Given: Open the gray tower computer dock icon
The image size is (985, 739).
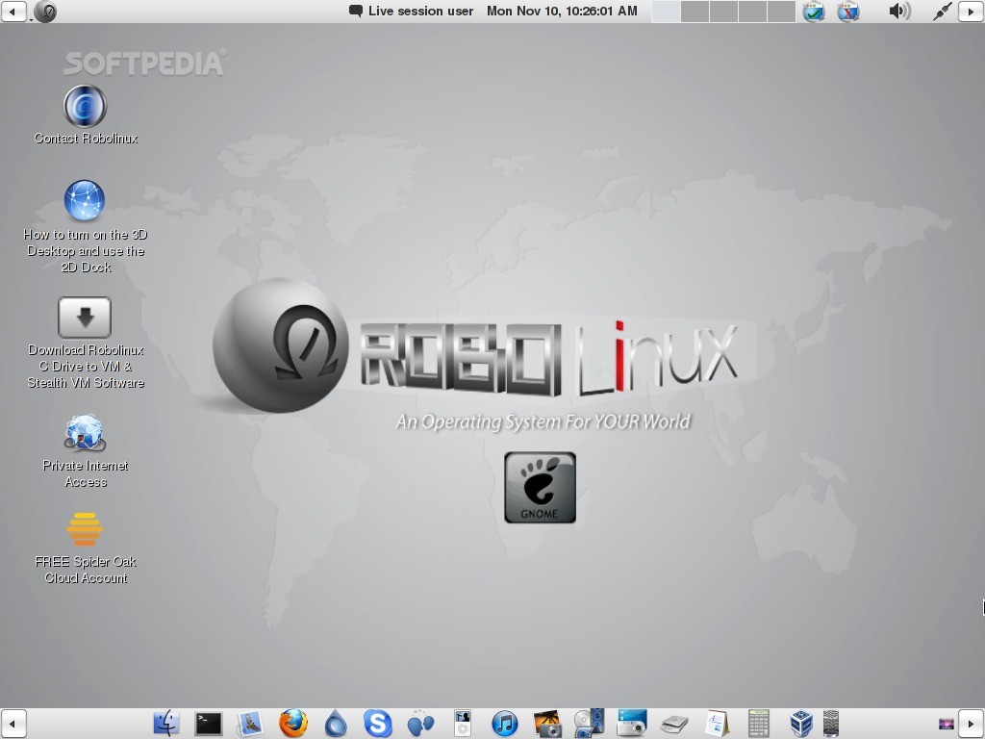Looking at the screenshot, I should pos(830,724).
